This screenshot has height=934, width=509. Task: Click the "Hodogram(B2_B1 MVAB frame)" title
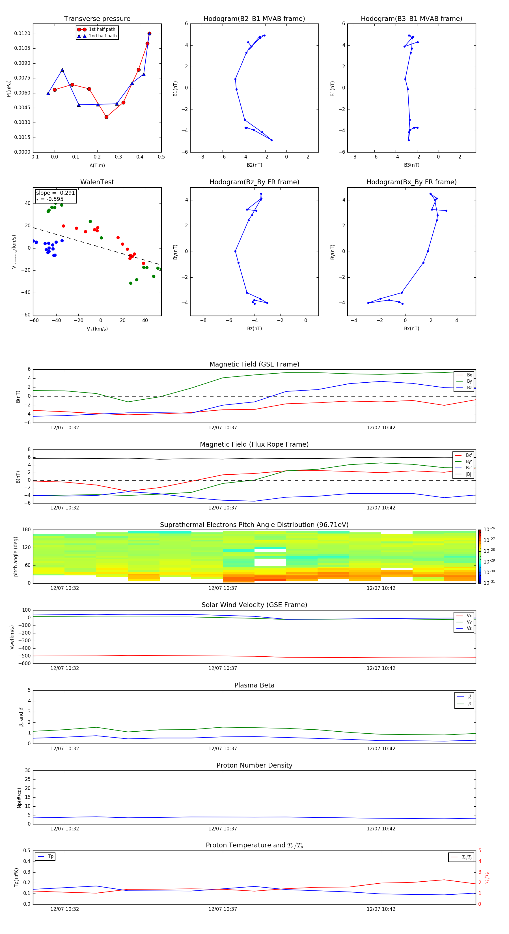point(254,19)
